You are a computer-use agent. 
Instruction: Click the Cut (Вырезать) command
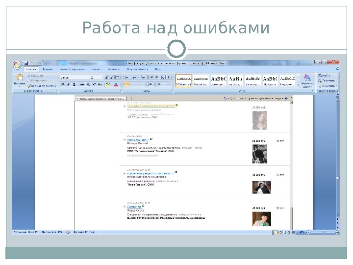coord(35,76)
